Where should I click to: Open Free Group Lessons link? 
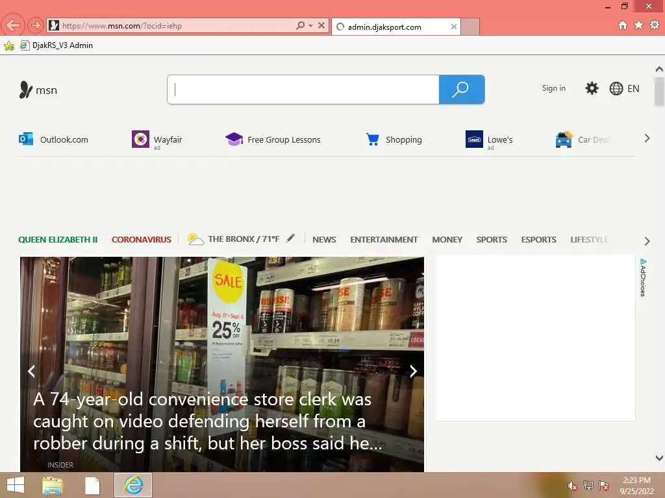click(284, 140)
